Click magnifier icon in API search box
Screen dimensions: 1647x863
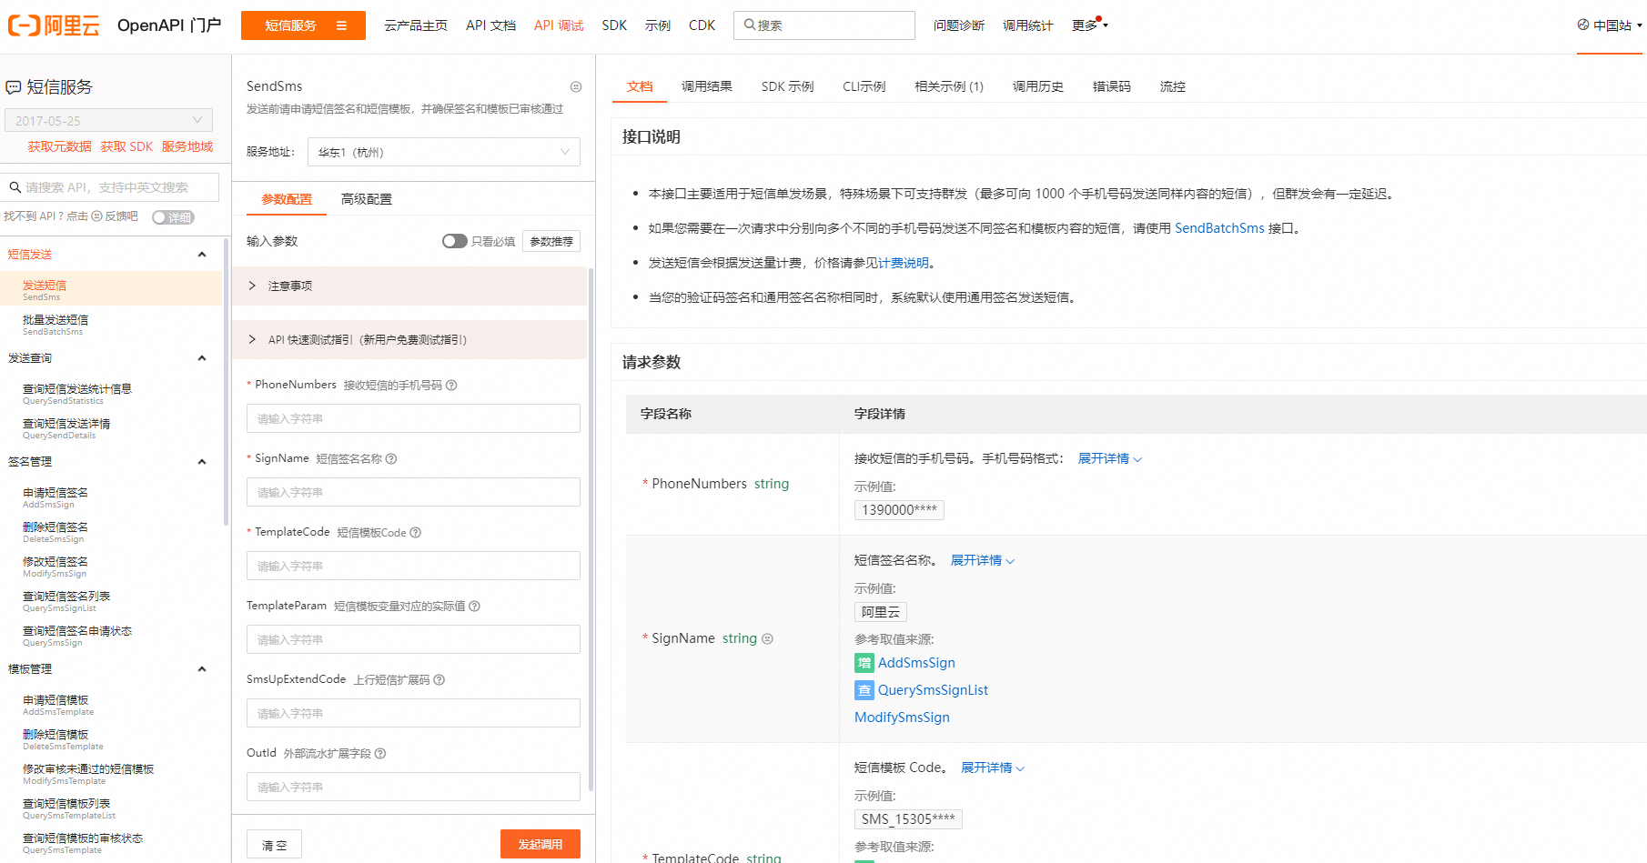(15, 187)
